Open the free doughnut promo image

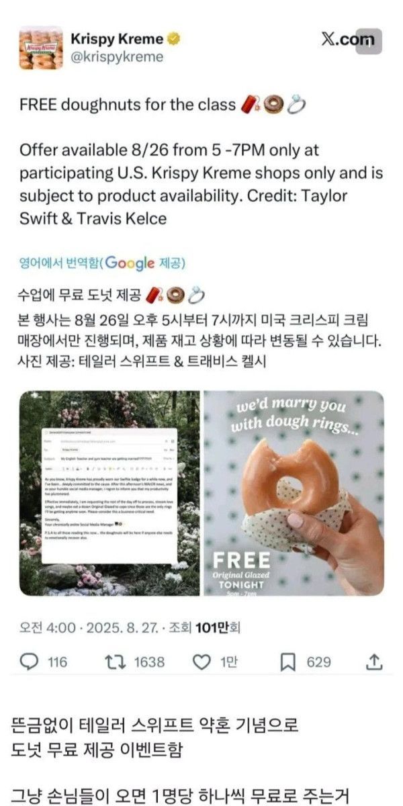pos(294,494)
